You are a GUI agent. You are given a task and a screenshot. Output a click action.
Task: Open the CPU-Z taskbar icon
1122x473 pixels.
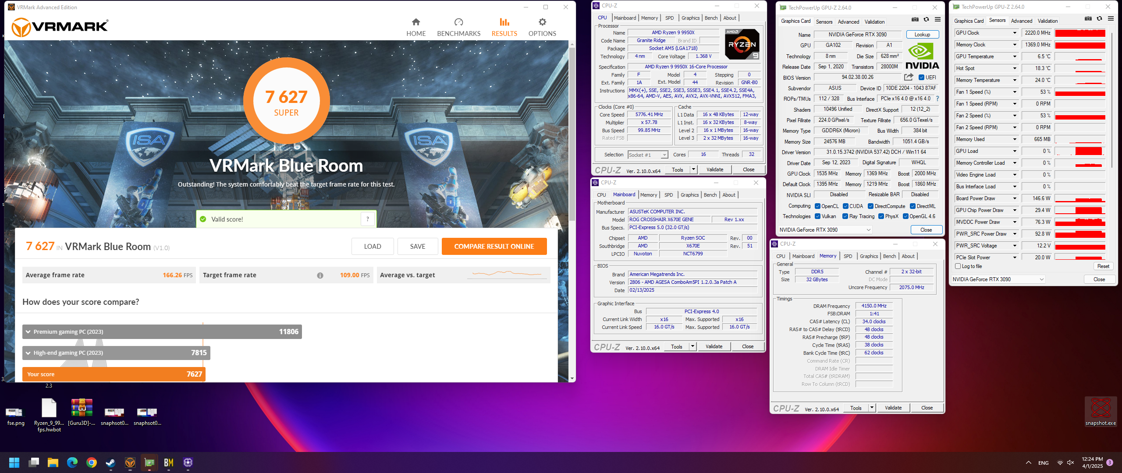188,462
